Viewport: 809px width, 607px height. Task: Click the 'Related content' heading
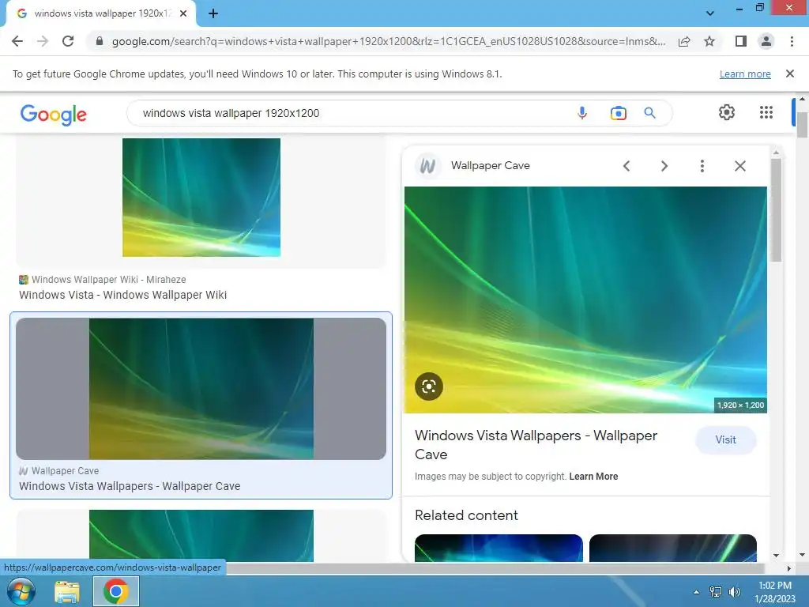point(466,515)
